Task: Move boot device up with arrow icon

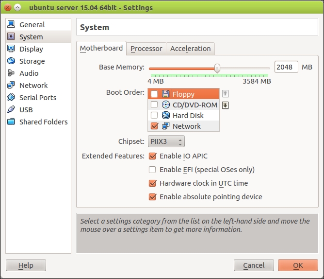Action: tap(225, 94)
